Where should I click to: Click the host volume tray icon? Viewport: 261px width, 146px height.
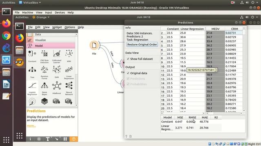[x=248, y=2]
